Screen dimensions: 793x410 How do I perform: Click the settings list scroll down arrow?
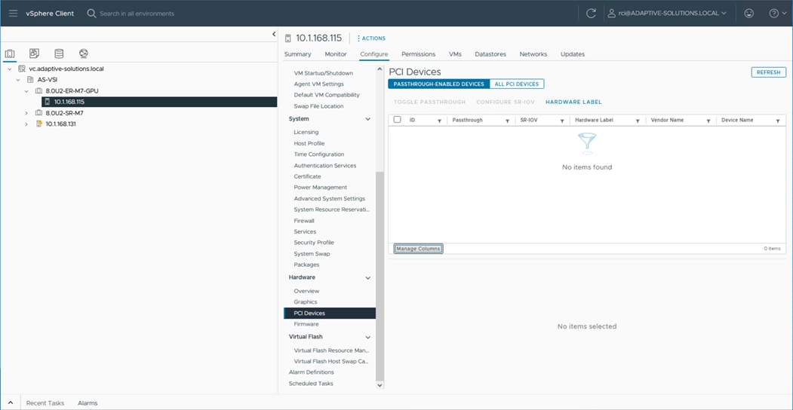click(x=380, y=385)
